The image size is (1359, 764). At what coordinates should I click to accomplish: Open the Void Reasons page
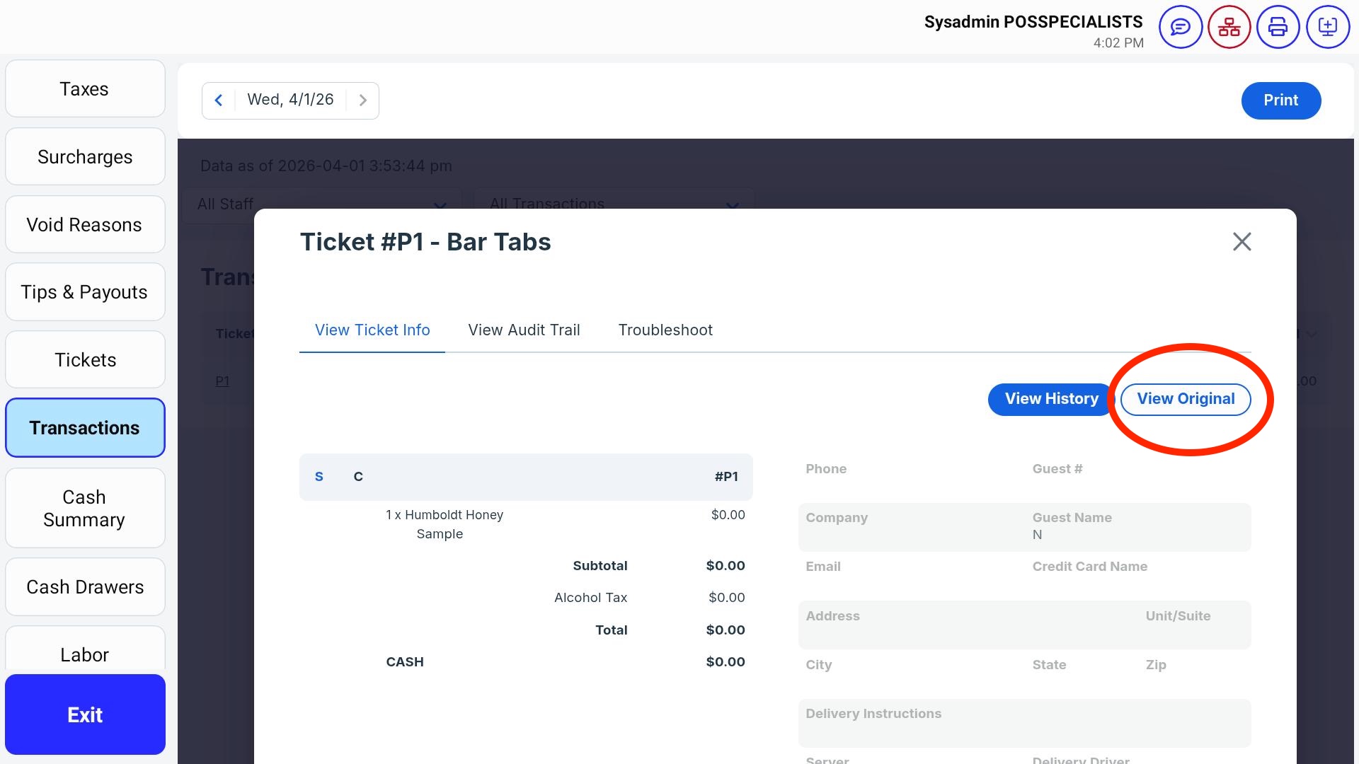[85, 225]
